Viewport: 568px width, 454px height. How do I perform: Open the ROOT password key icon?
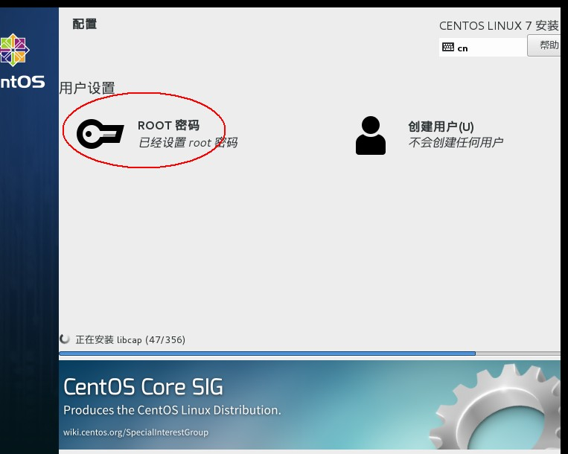[100, 133]
